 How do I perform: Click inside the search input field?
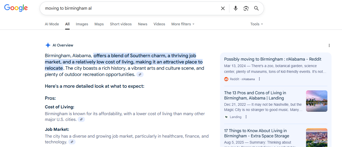point(130,8)
